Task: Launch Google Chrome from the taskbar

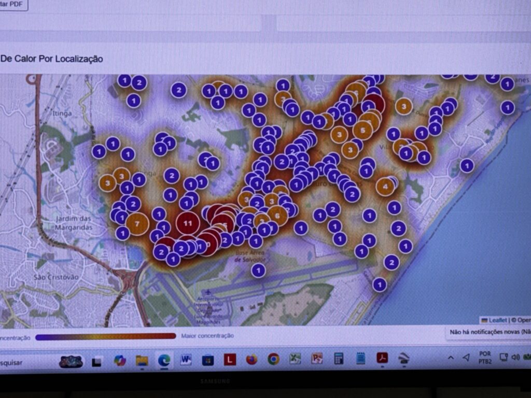Action: pyautogui.click(x=273, y=359)
